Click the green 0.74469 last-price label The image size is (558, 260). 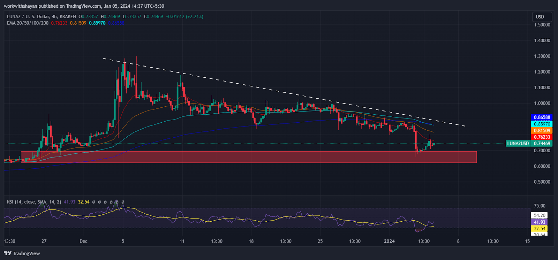(542, 143)
